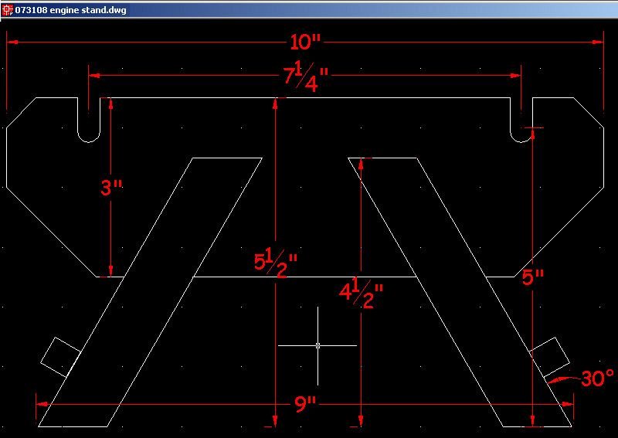Select the 4 1/2" dimension text

pyautogui.click(x=362, y=293)
